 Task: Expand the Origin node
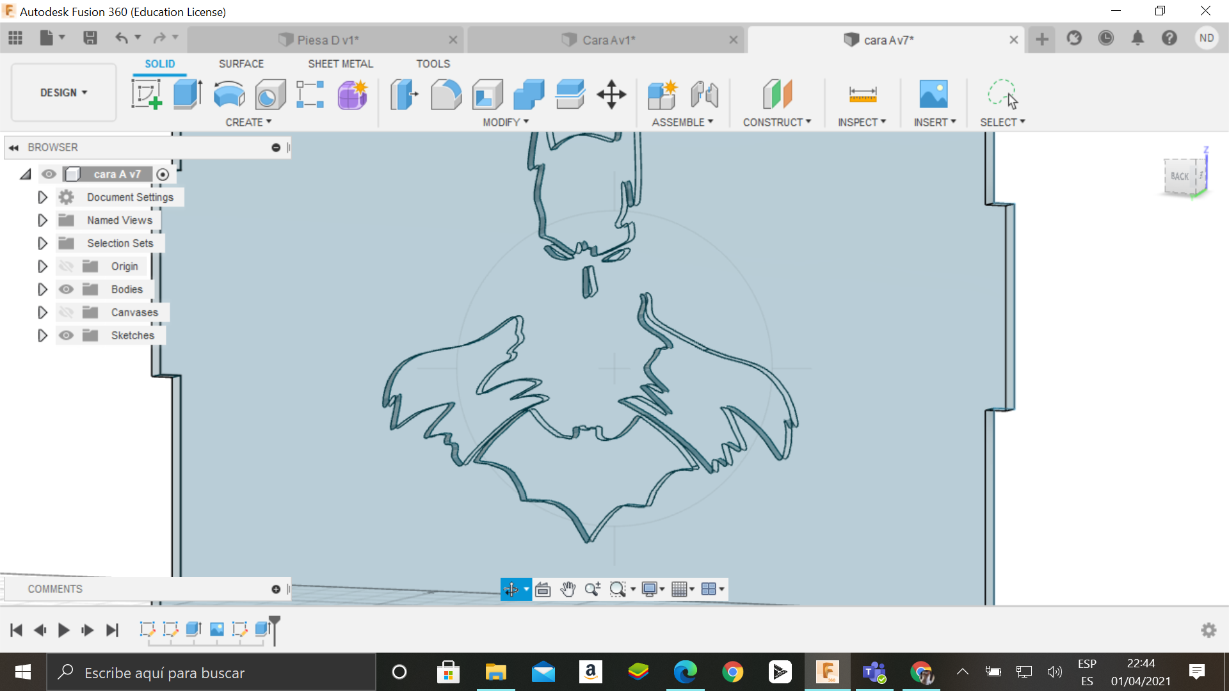42,266
